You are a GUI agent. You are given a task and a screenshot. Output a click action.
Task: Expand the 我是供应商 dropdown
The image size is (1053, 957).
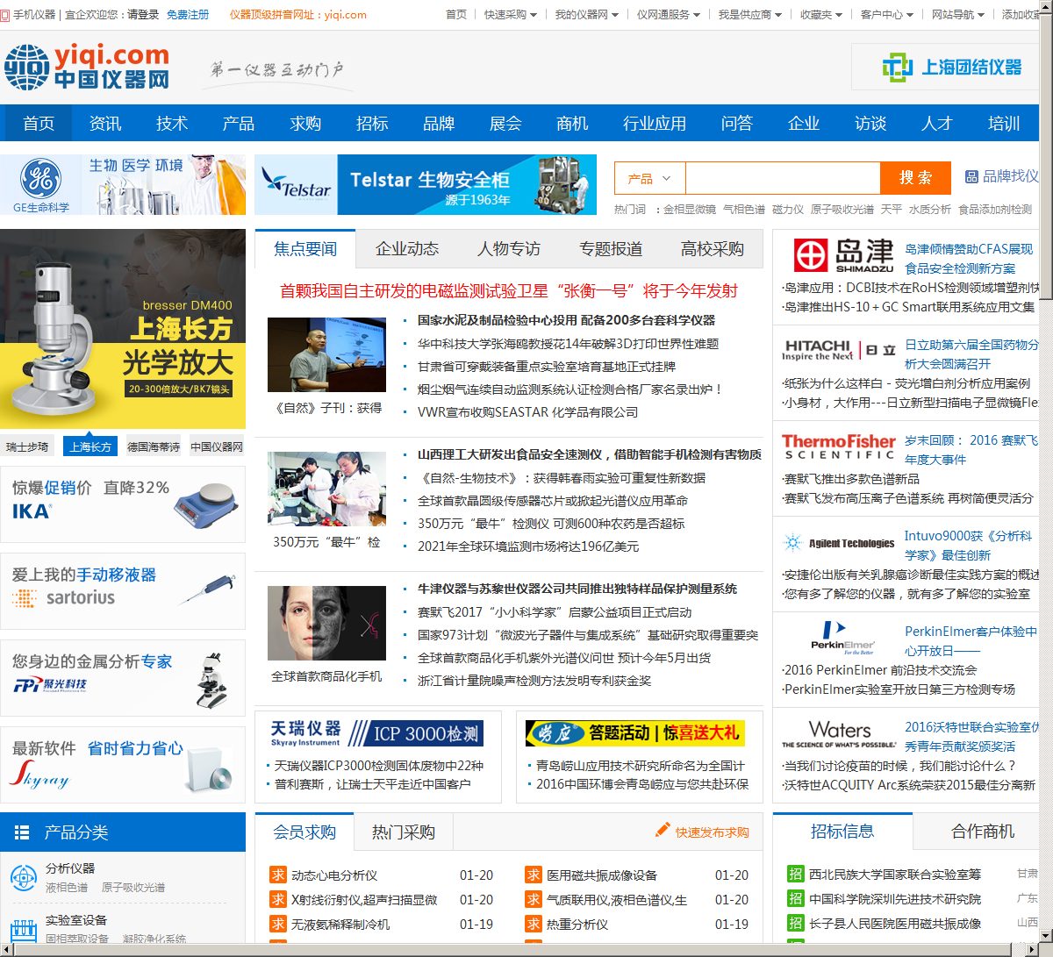(750, 15)
